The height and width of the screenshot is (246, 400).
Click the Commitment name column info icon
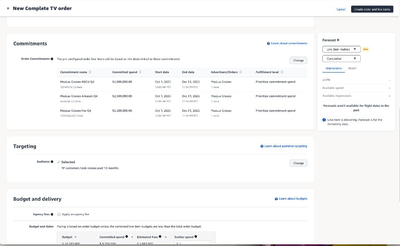point(90,72)
